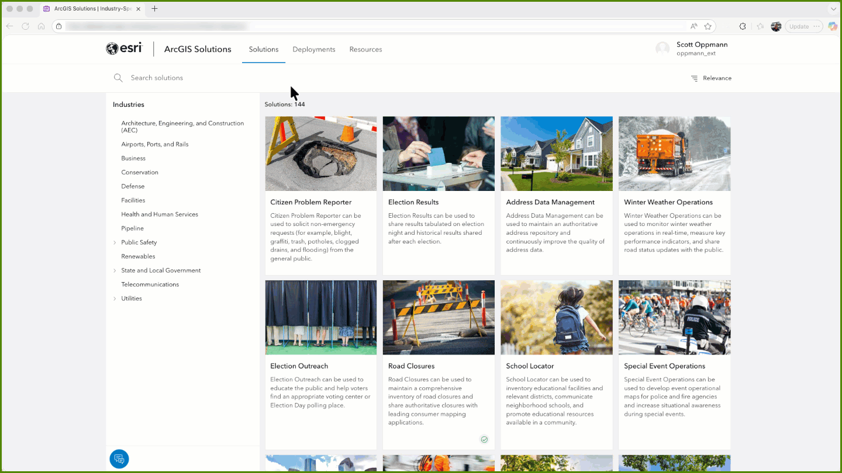Viewport: 842px width, 473px height.
Task: Filter by Conservation industry
Action: (140, 172)
